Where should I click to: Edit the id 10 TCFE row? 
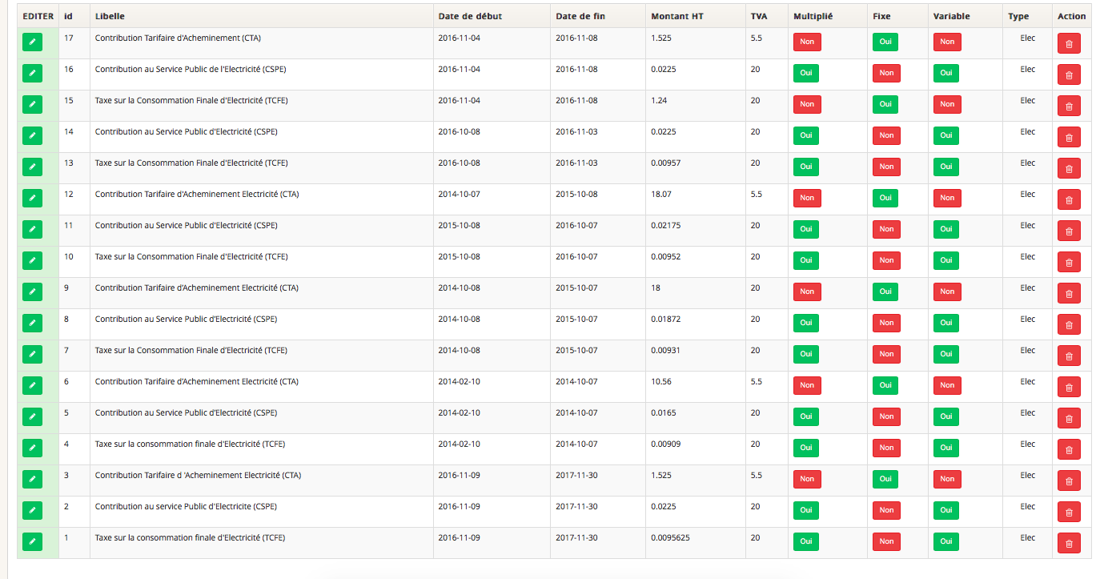tap(32, 260)
